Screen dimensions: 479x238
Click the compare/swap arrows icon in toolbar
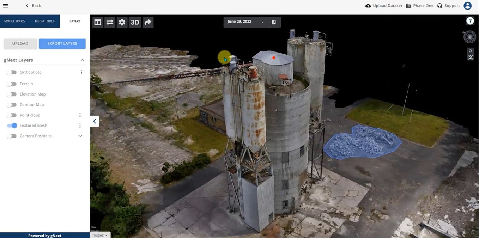[110, 22]
